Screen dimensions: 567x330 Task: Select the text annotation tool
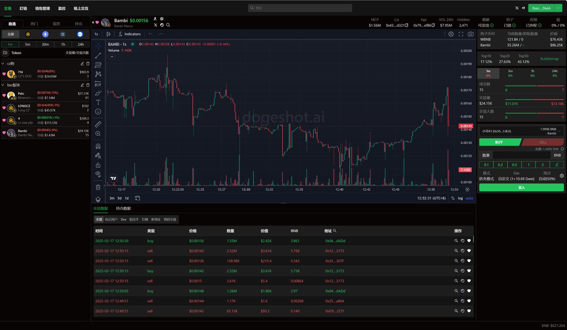click(x=98, y=102)
